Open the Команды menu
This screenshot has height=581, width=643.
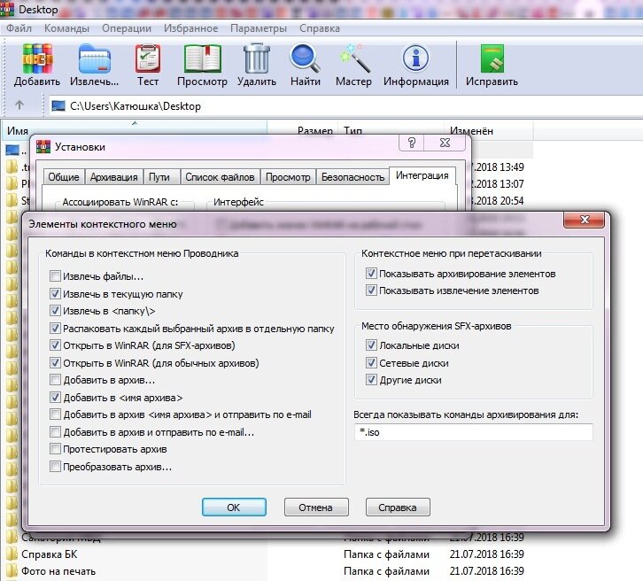click(x=66, y=28)
